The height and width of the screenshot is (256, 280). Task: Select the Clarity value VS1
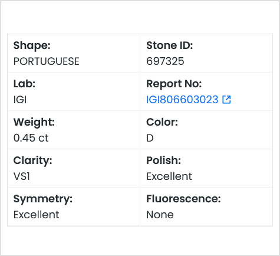(x=22, y=176)
